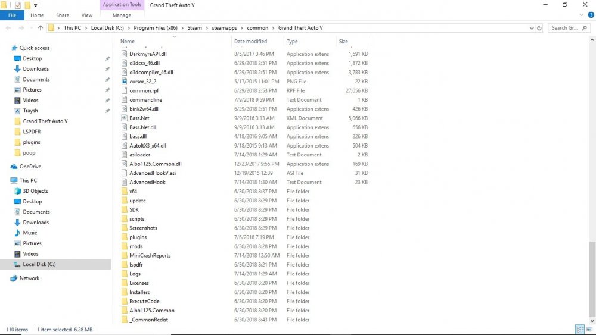Open Traysh folder in Quick access
This screenshot has width=596, height=335.
[x=30, y=111]
